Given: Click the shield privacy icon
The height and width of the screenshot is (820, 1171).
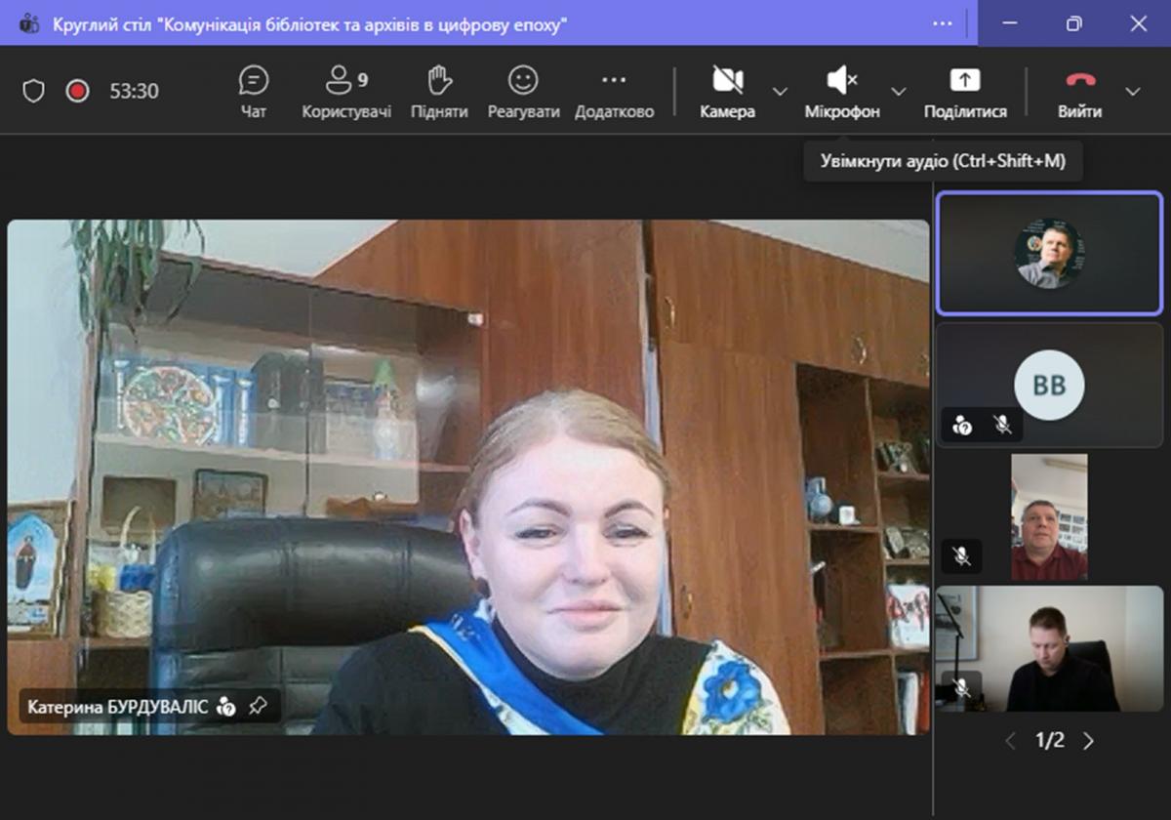Looking at the screenshot, I should pos(33,92).
